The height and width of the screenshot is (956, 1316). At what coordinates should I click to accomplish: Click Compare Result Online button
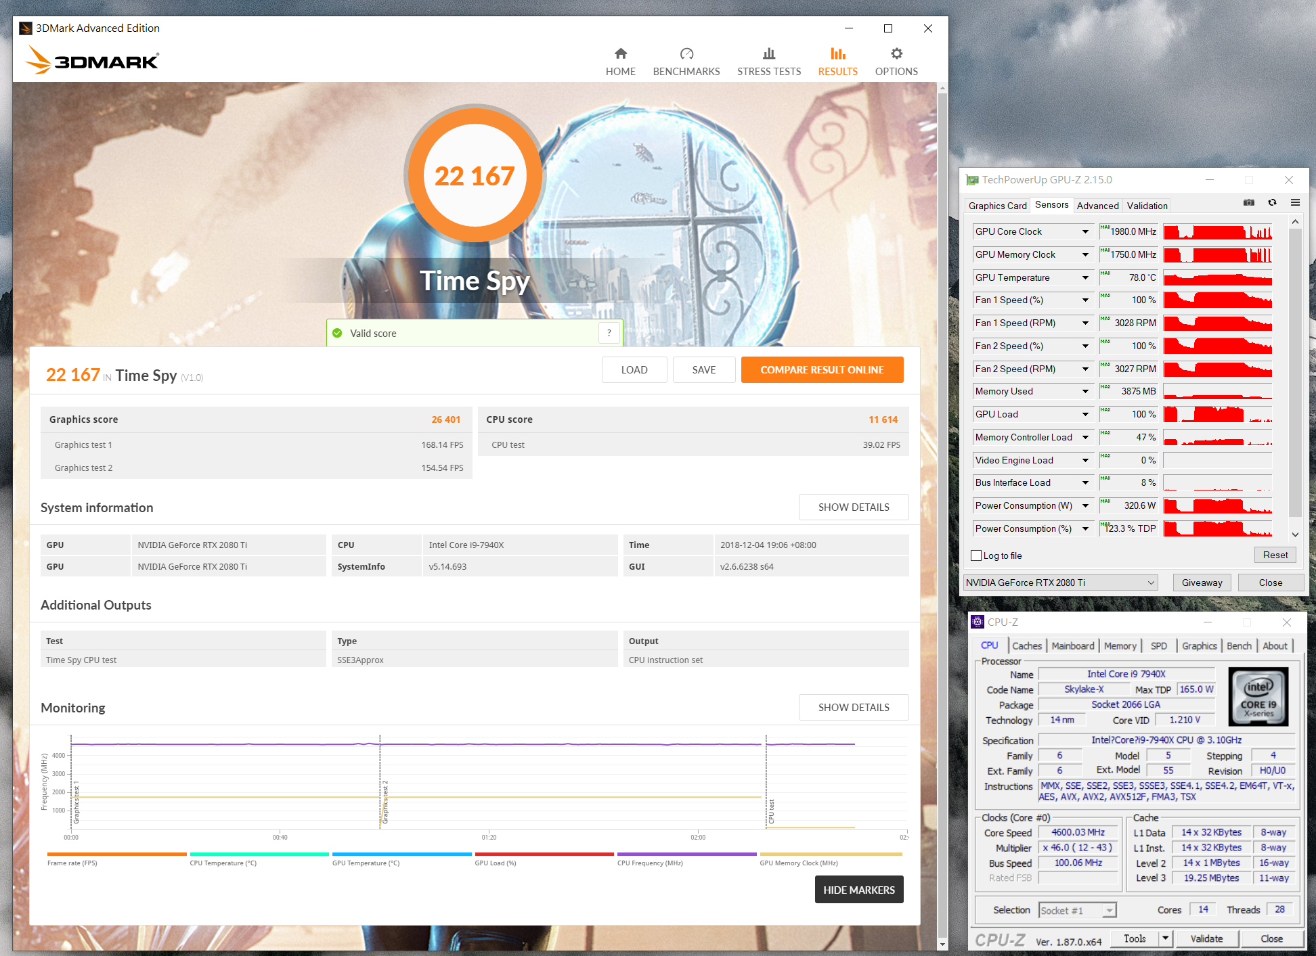tap(822, 369)
